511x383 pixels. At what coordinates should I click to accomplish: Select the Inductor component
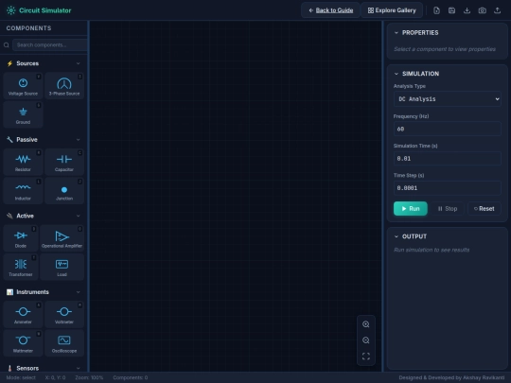click(x=23, y=190)
